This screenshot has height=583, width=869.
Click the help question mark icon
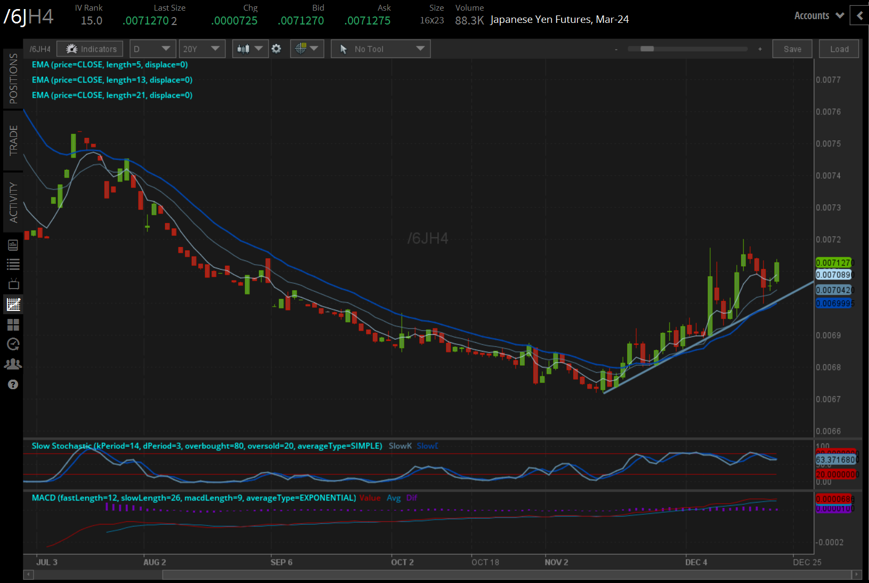tap(13, 384)
